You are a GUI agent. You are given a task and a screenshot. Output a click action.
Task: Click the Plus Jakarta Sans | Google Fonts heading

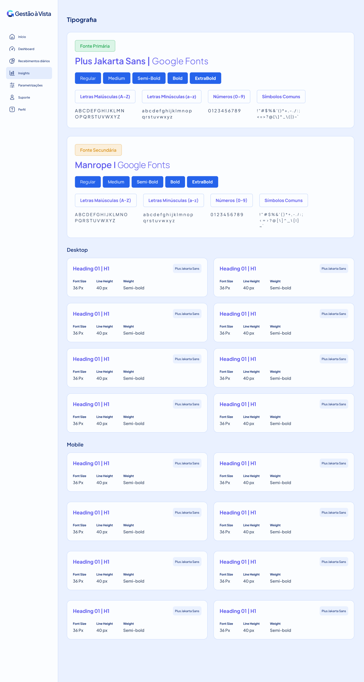click(142, 61)
